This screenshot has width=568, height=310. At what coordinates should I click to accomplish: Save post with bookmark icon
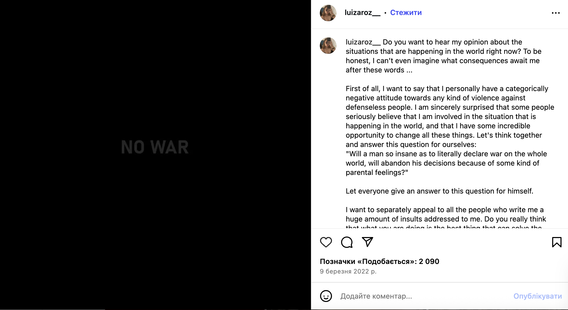pos(557,242)
